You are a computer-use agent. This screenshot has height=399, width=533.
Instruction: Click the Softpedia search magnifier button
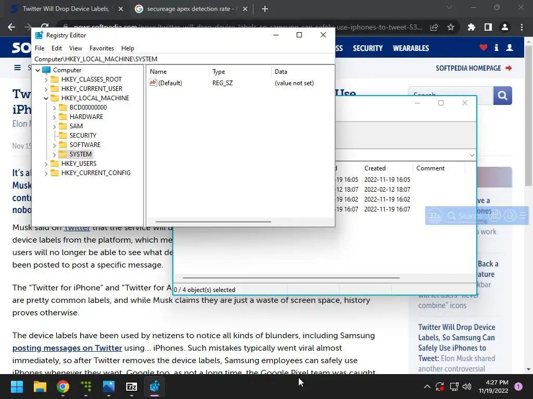point(503,96)
